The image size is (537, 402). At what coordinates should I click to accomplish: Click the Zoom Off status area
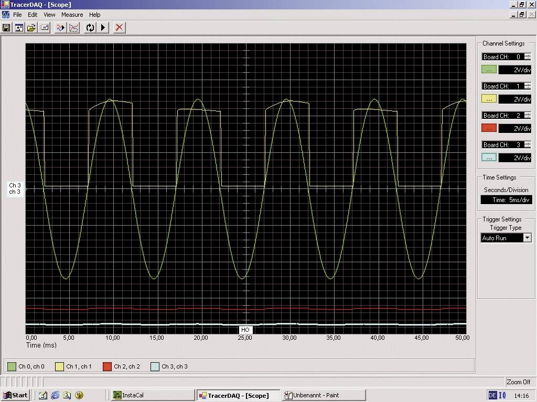click(x=518, y=382)
